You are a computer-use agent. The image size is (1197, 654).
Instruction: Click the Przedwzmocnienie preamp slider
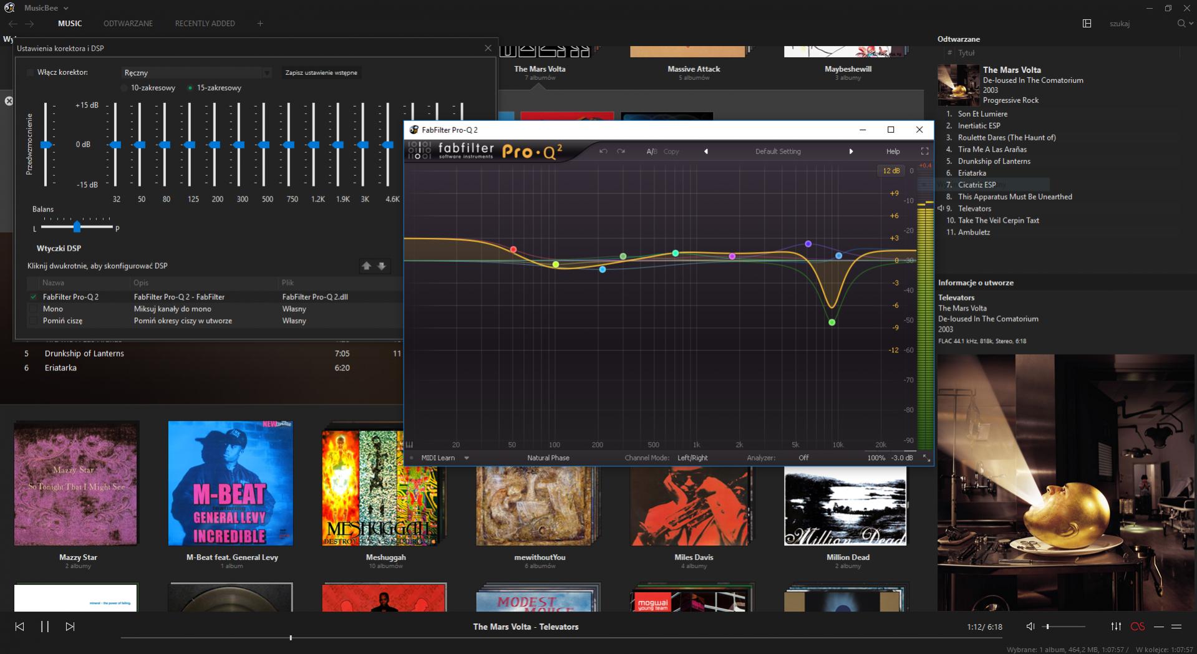tap(46, 145)
